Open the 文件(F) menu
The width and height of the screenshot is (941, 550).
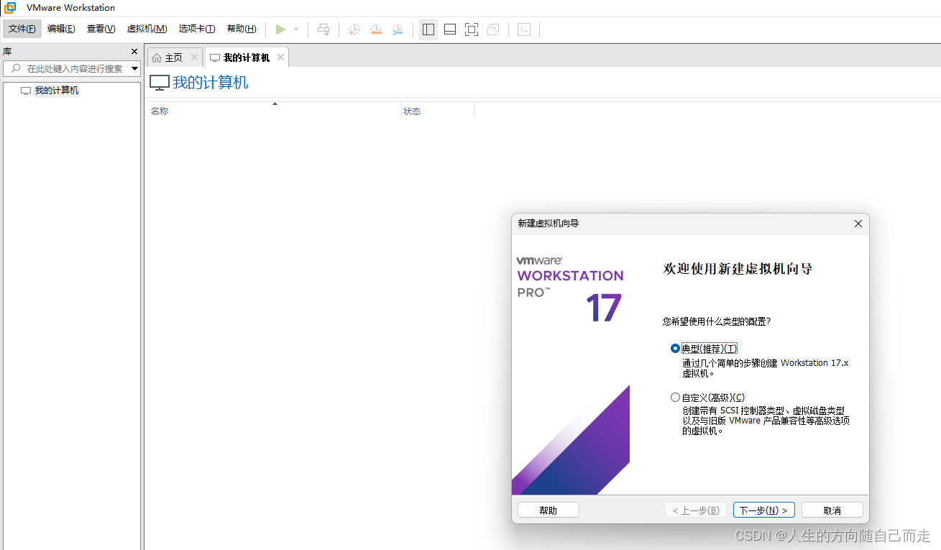tap(22, 29)
